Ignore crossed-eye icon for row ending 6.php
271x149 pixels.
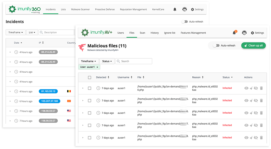click(x=256, y=113)
